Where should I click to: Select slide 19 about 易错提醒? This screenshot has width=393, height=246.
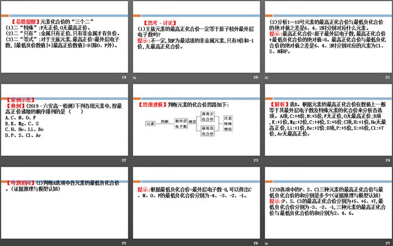pyautogui.click(x=65, y=37)
